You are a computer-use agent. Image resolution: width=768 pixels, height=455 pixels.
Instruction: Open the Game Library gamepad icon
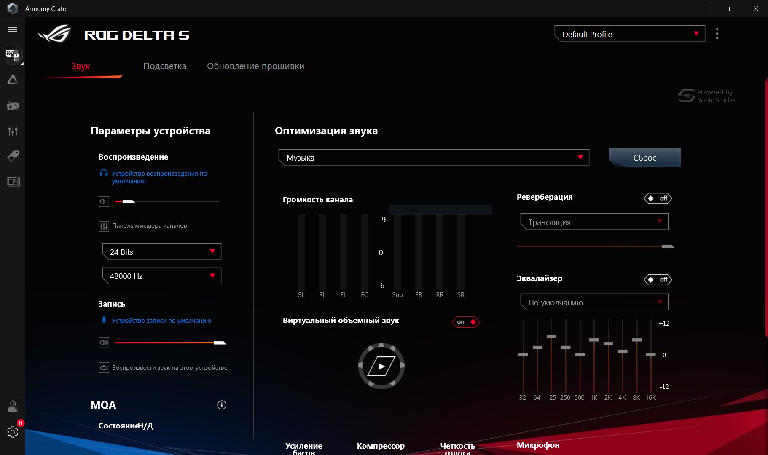tap(13, 106)
